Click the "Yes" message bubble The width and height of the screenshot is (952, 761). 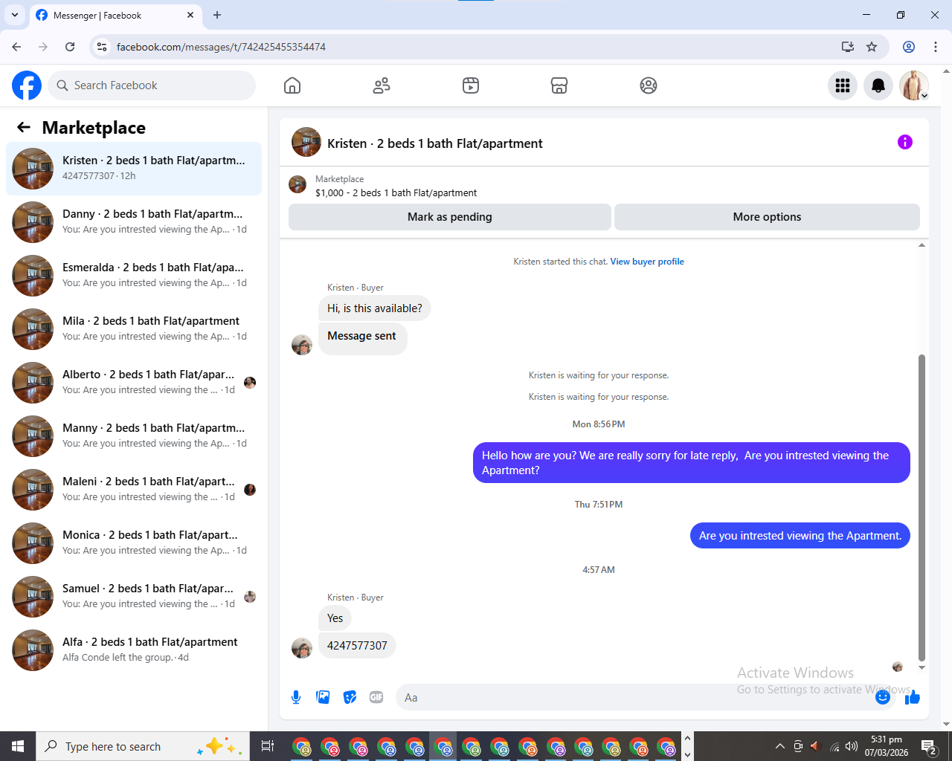coord(335,618)
